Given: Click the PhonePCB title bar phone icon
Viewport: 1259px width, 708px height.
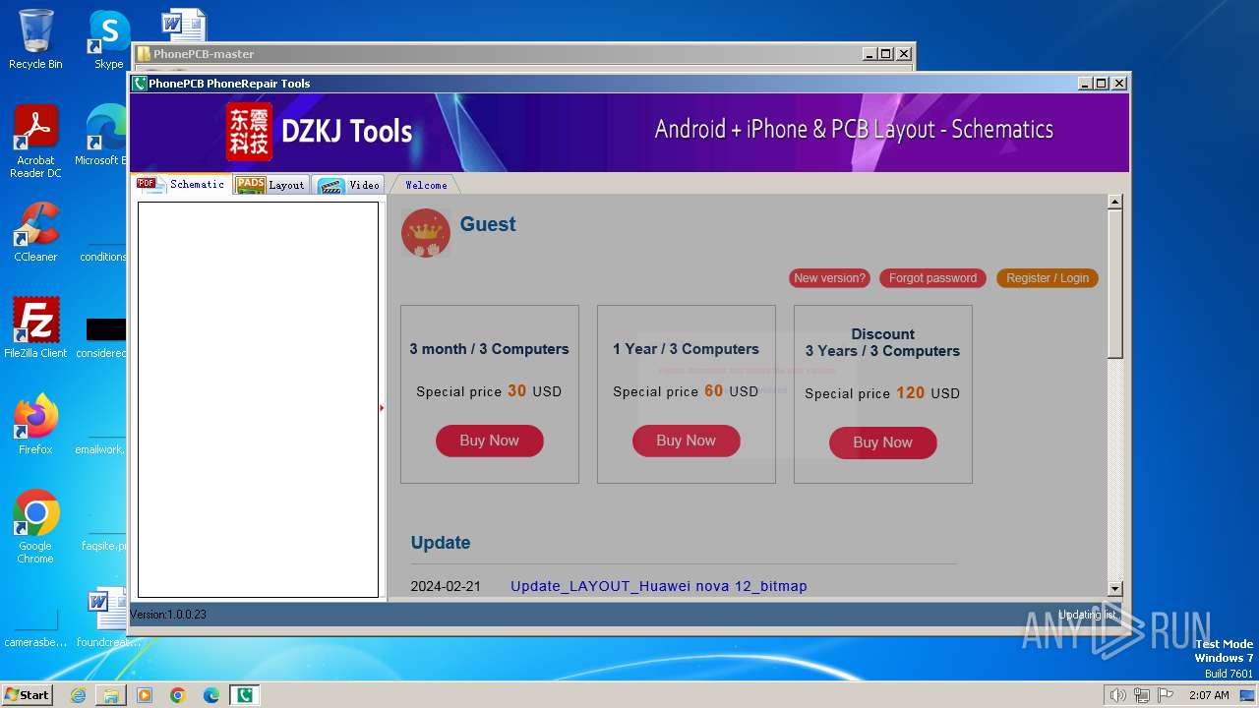Looking at the screenshot, I should pos(140,84).
